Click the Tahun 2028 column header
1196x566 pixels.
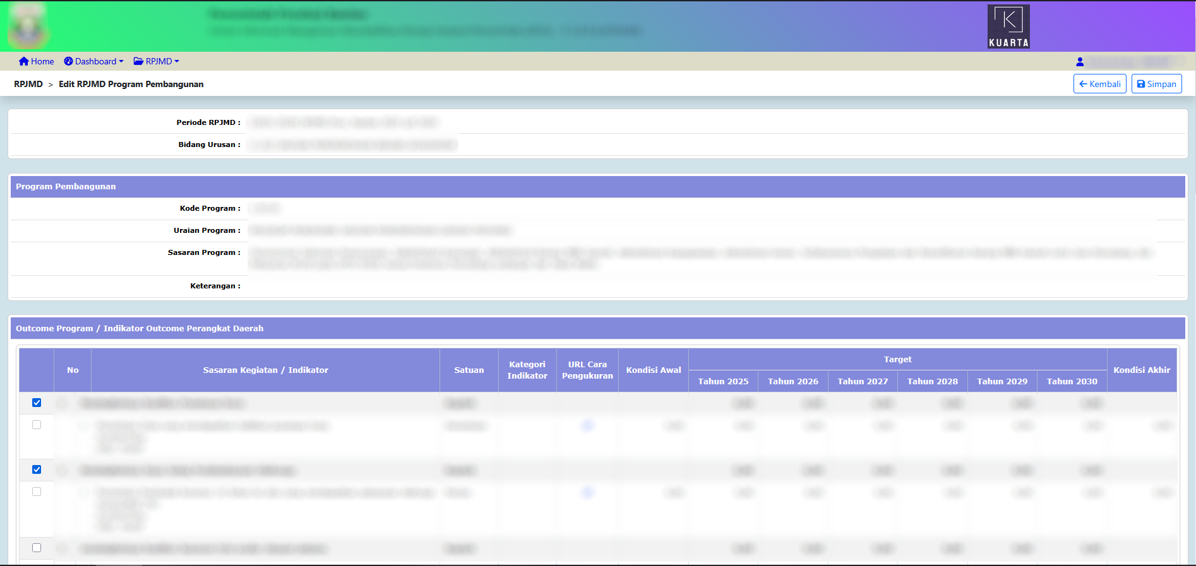coord(933,381)
